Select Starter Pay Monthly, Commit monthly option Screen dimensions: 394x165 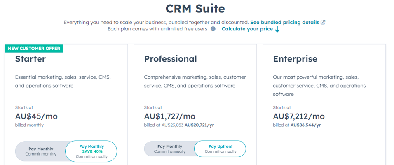click(x=41, y=151)
